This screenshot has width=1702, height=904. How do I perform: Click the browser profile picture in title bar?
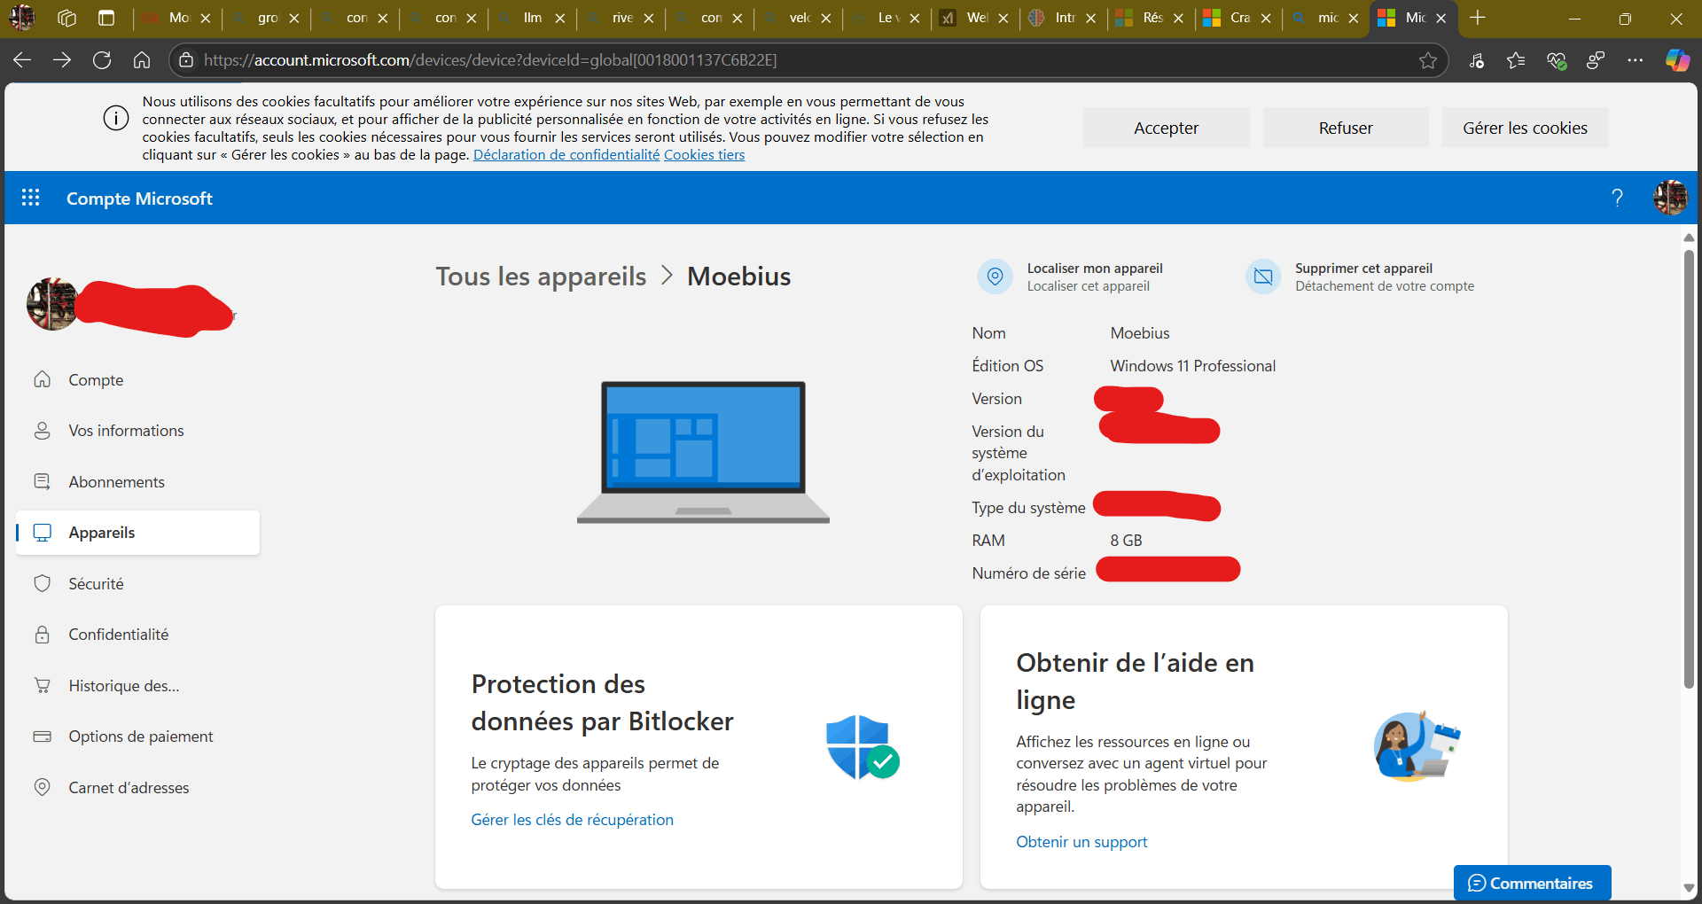pos(22,18)
